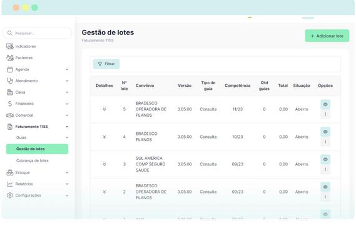Select the Agenda calendar icon
This screenshot has width=356, height=226.
click(x=10, y=69)
